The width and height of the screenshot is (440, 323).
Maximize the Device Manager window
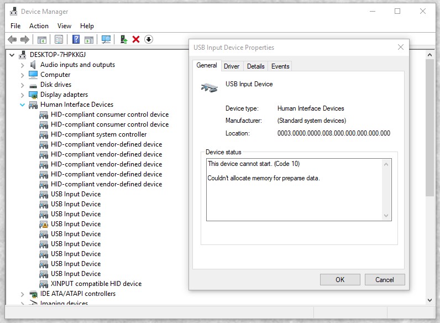pos(397,11)
